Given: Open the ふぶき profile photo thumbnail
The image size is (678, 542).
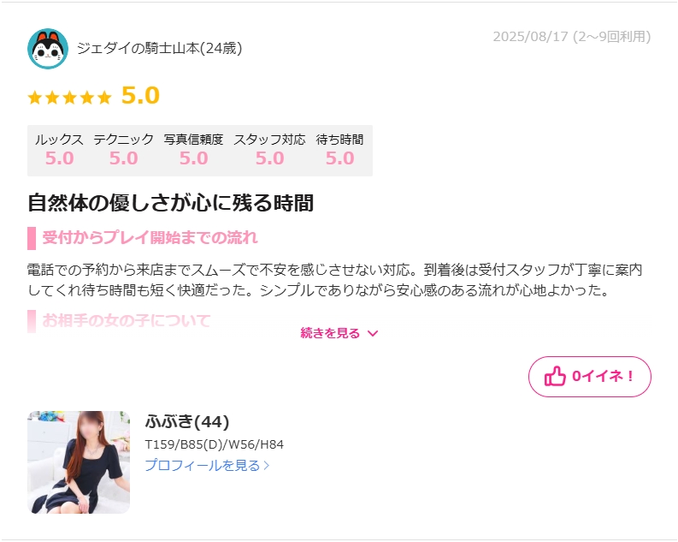Looking at the screenshot, I should [x=79, y=462].
